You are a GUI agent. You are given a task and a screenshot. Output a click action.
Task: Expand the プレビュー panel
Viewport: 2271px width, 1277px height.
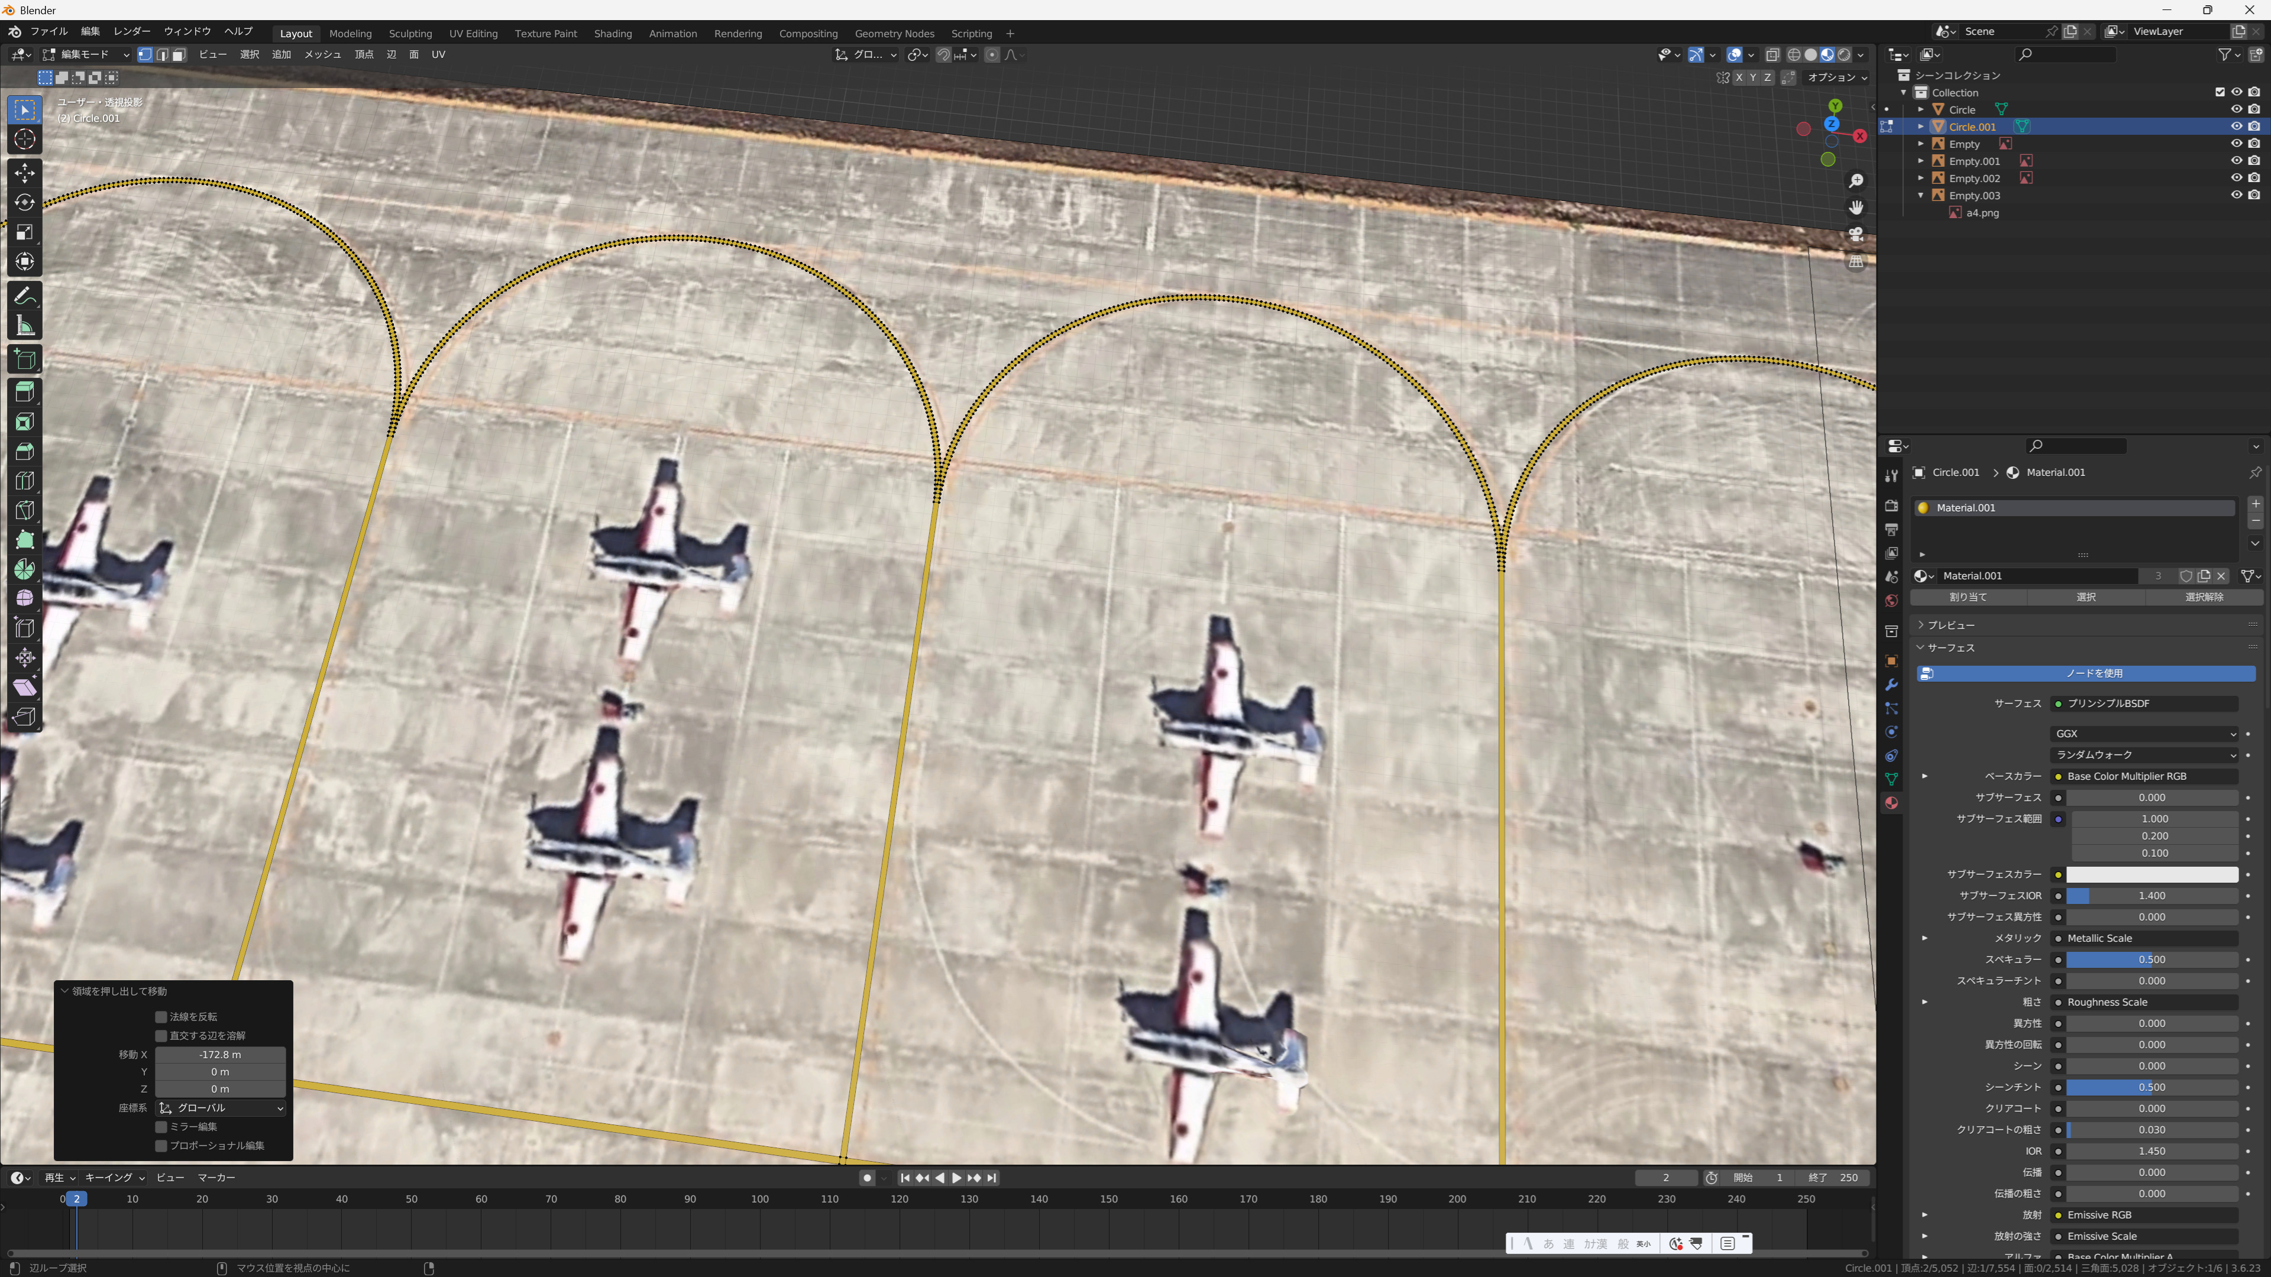click(x=1950, y=625)
